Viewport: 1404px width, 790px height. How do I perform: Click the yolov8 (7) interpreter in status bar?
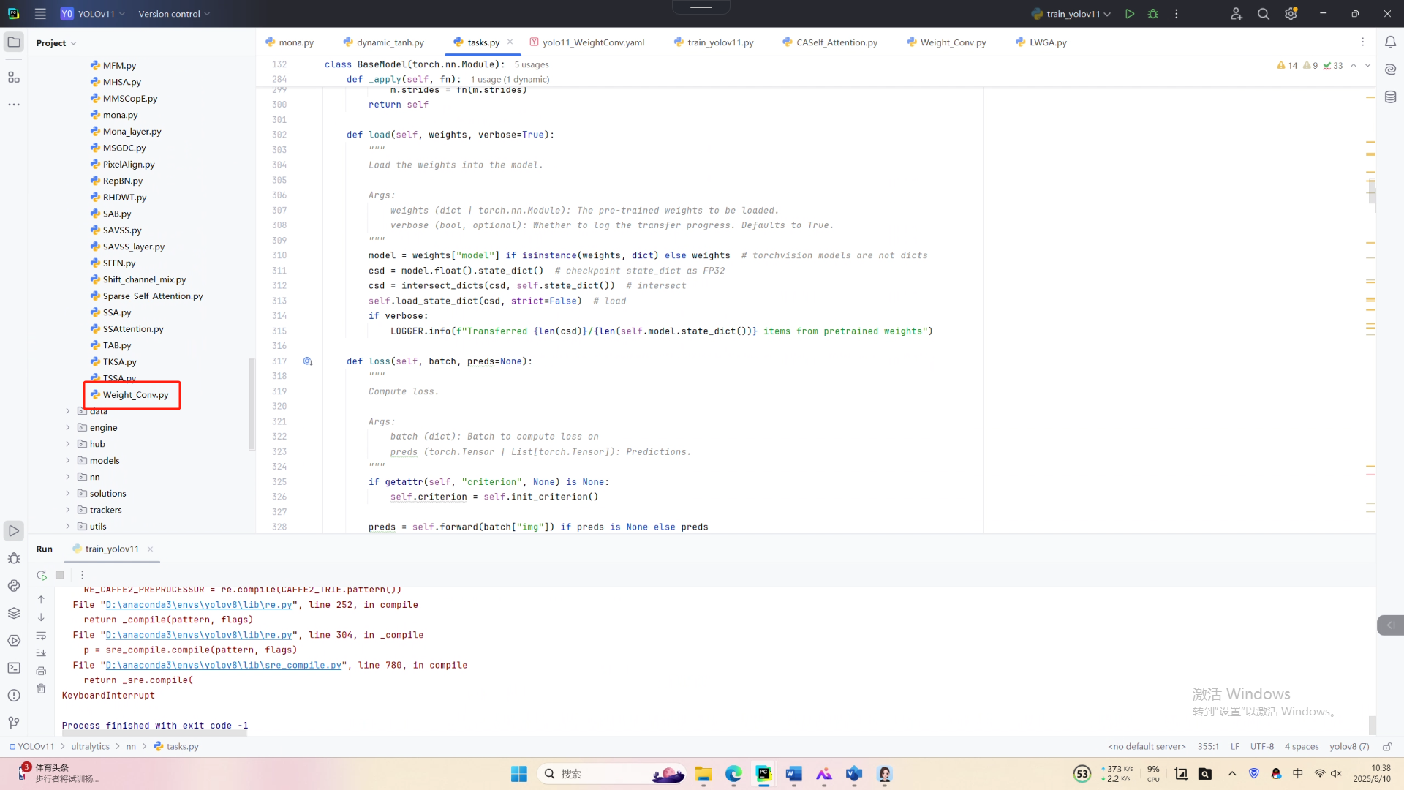(x=1349, y=747)
